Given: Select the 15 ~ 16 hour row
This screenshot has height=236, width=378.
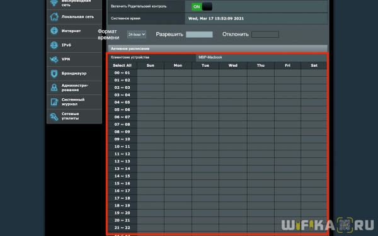Looking at the screenshot, I should click(122, 184).
